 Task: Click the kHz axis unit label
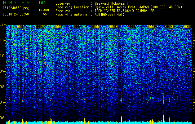tap(3, 25)
